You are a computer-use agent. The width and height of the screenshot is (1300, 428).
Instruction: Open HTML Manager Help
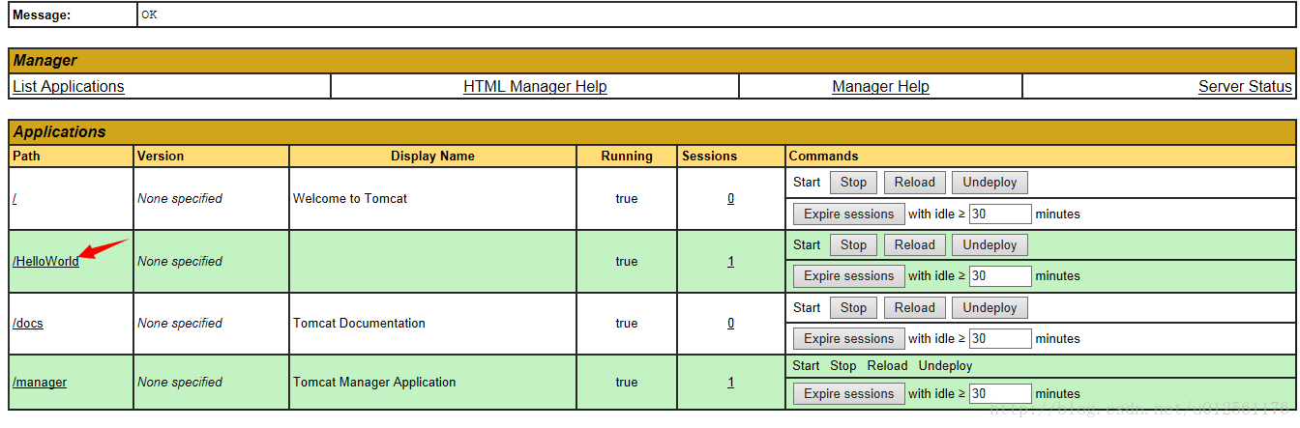coord(535,87)
